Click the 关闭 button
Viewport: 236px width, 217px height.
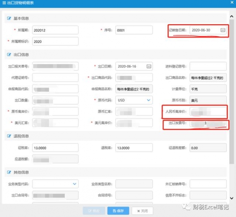[142, 211]
